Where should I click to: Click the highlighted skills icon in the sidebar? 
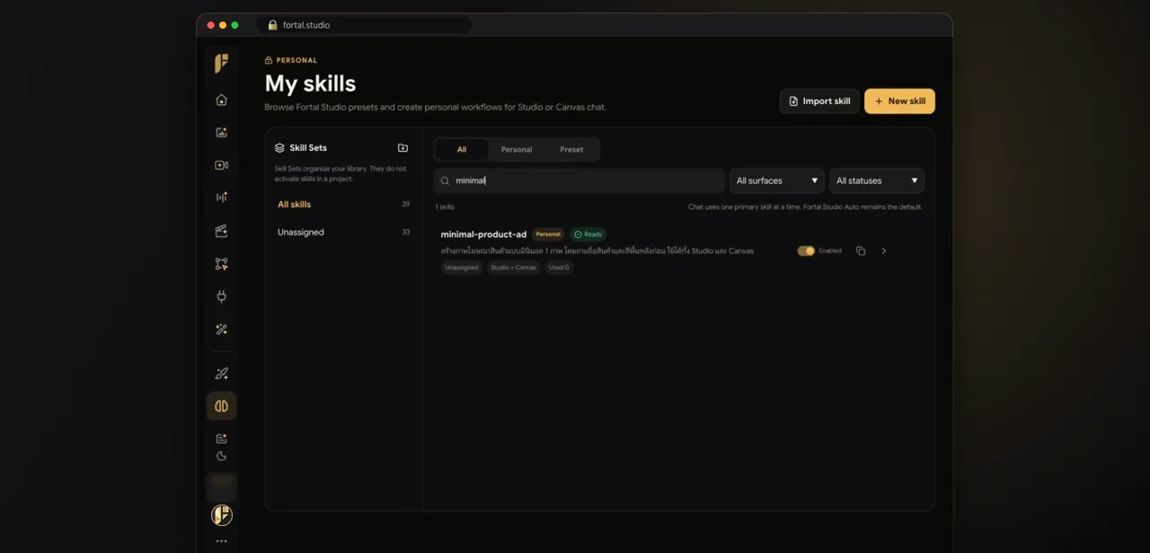(222, 406)
